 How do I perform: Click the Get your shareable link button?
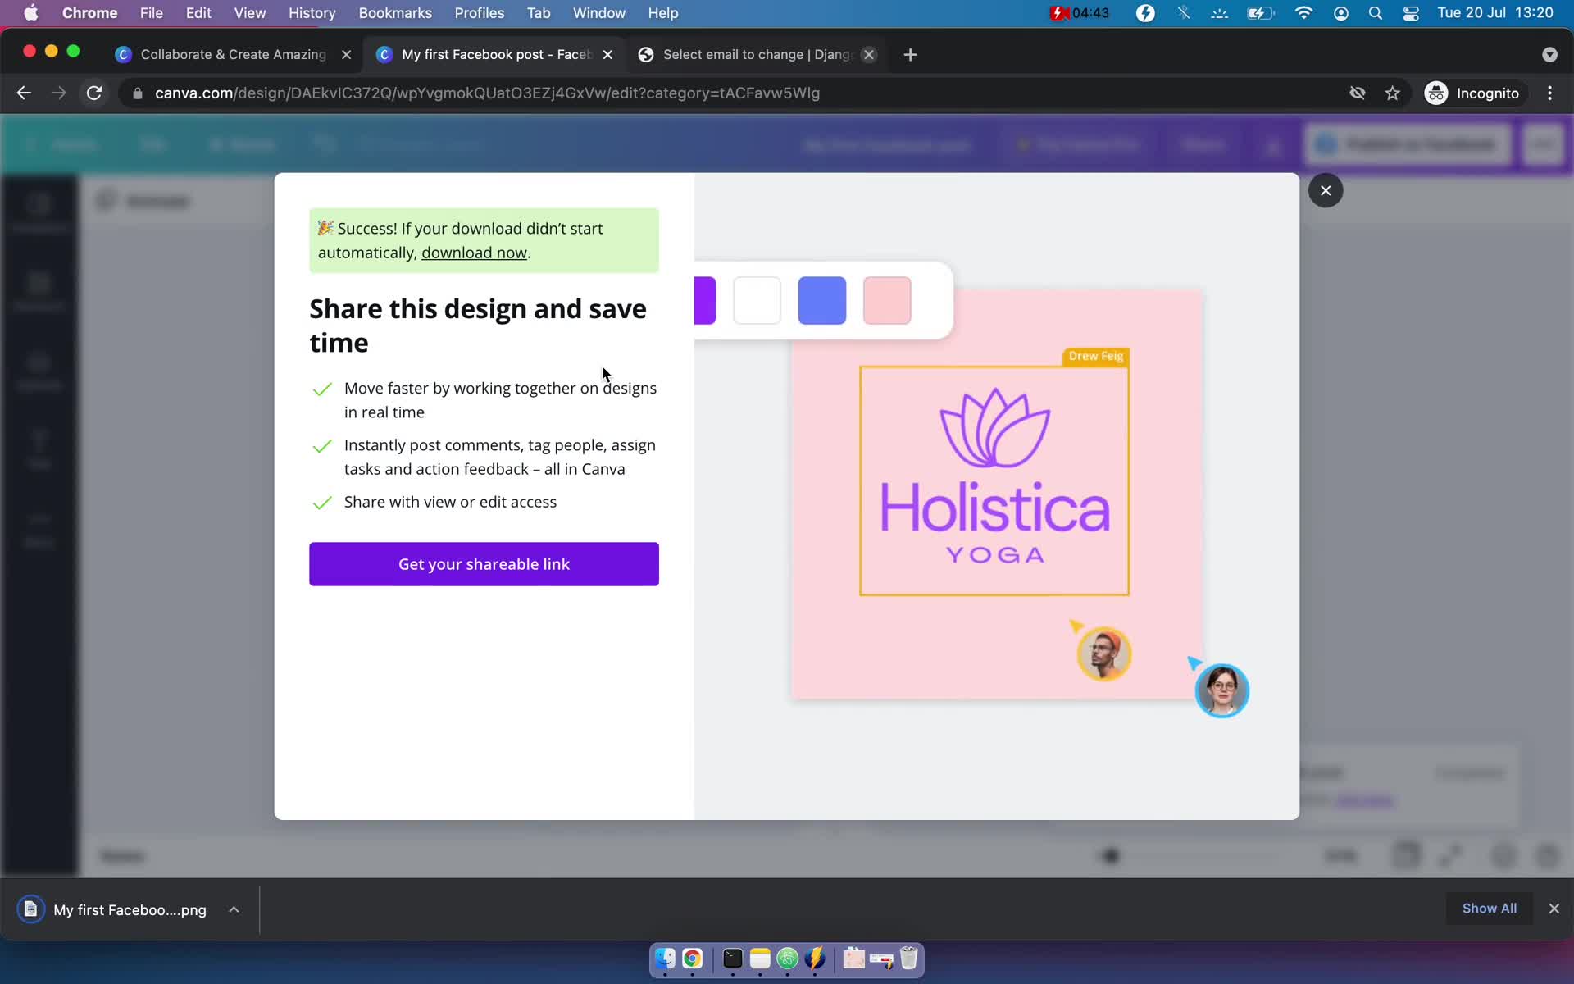(x=484, y=564)
